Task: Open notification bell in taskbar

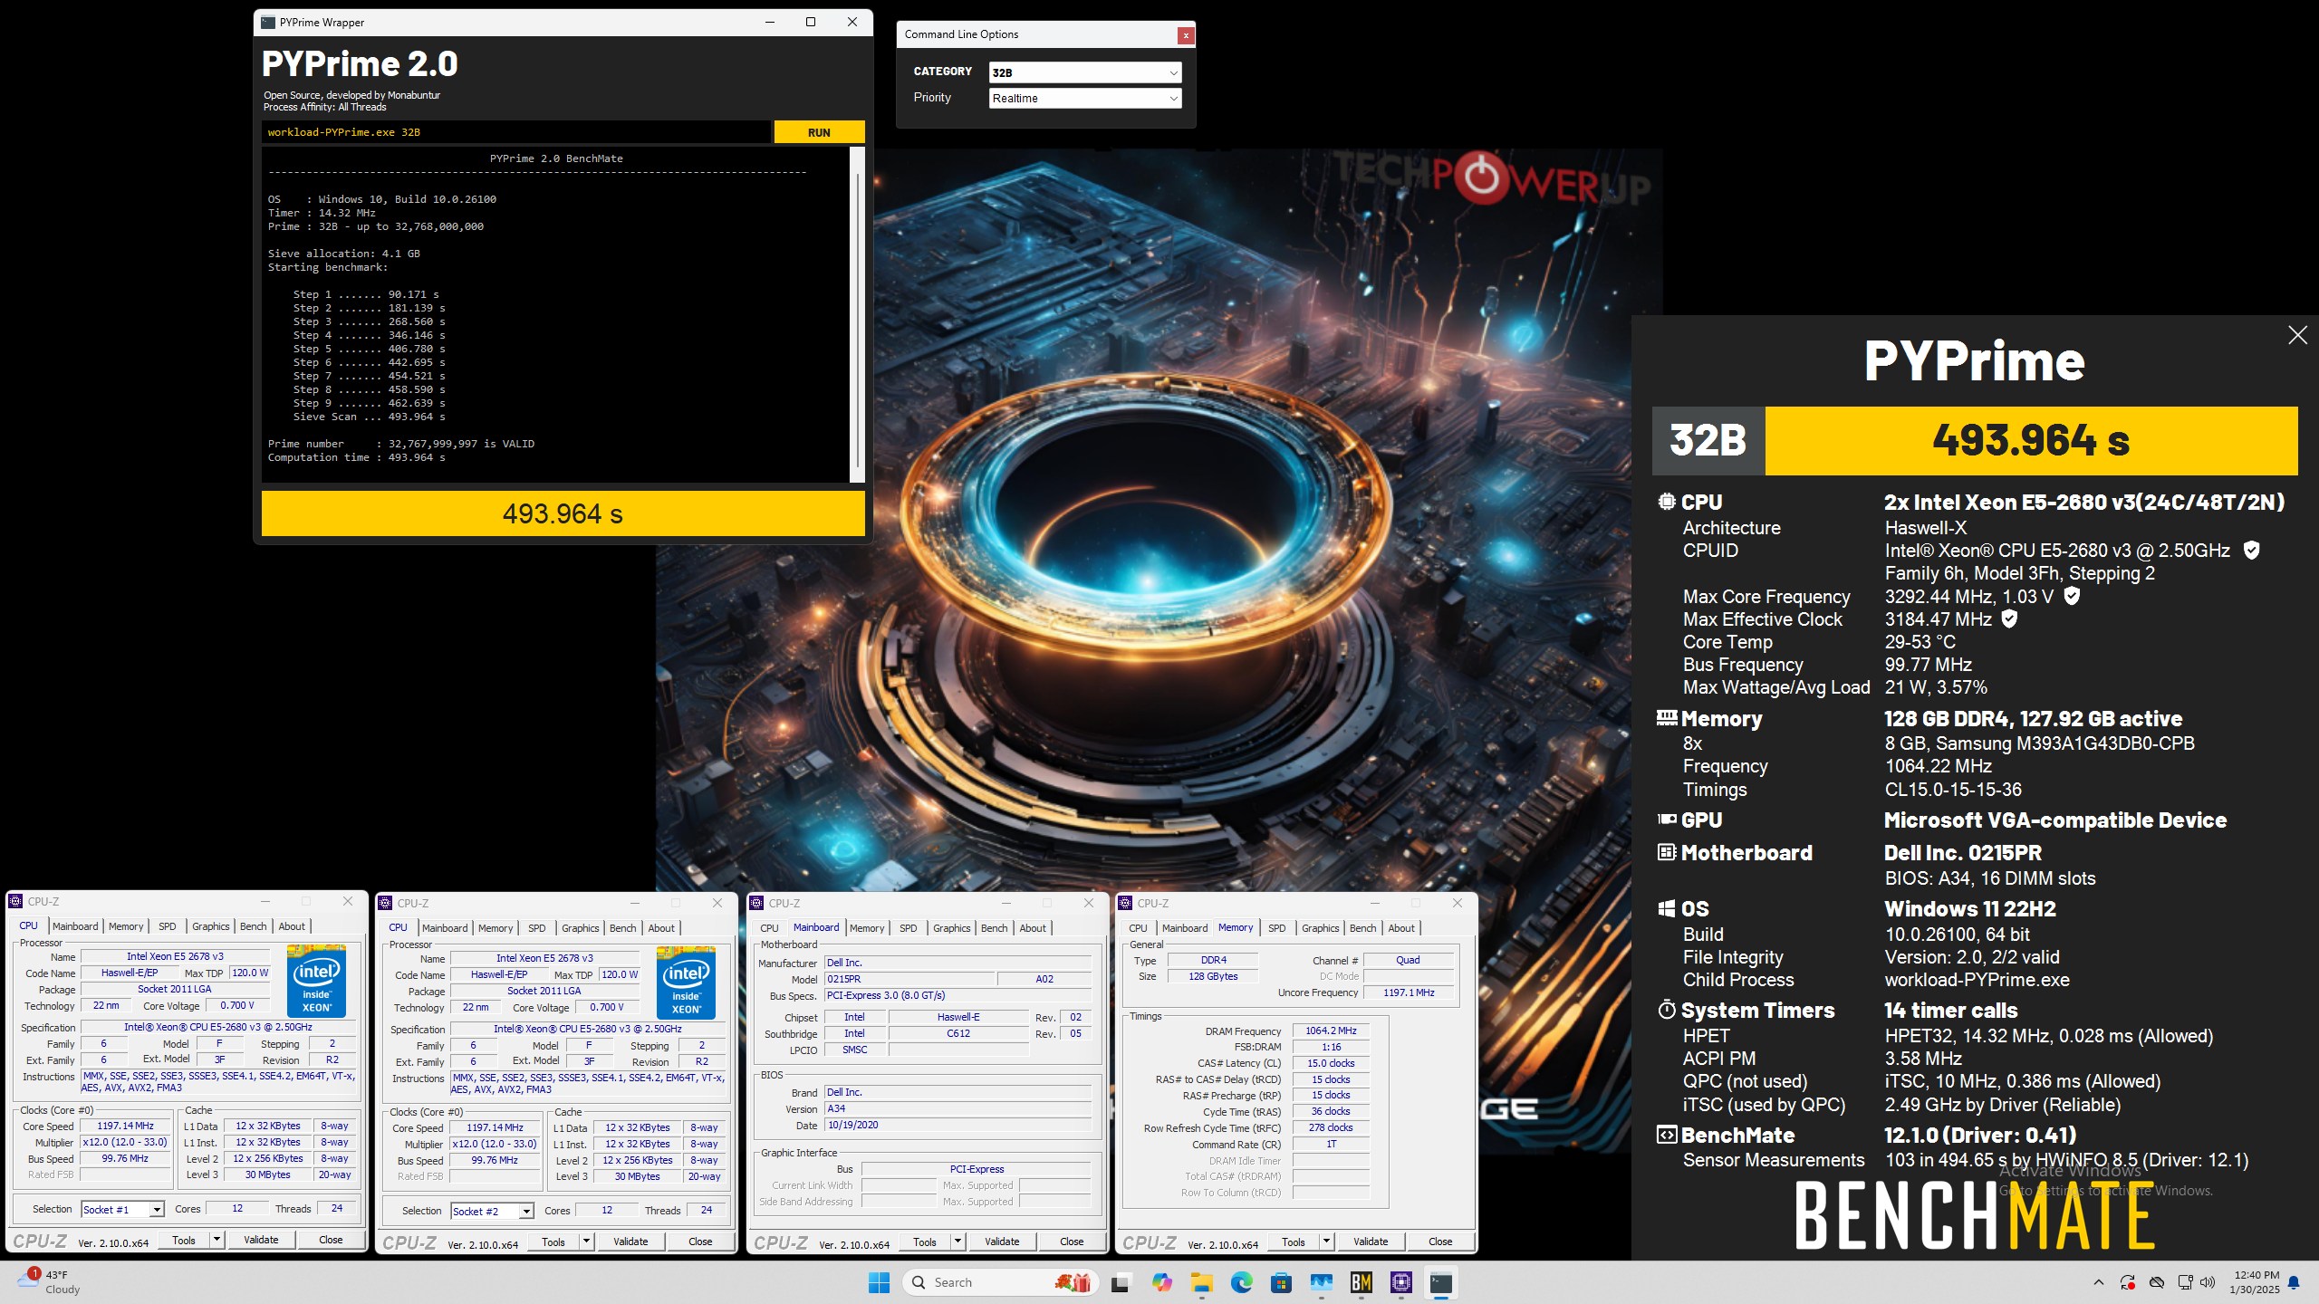Action: 2294,1282
